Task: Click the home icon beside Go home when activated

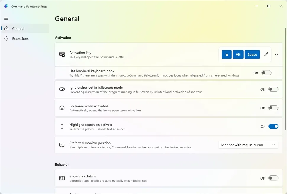Action: (x=62, y=108)
